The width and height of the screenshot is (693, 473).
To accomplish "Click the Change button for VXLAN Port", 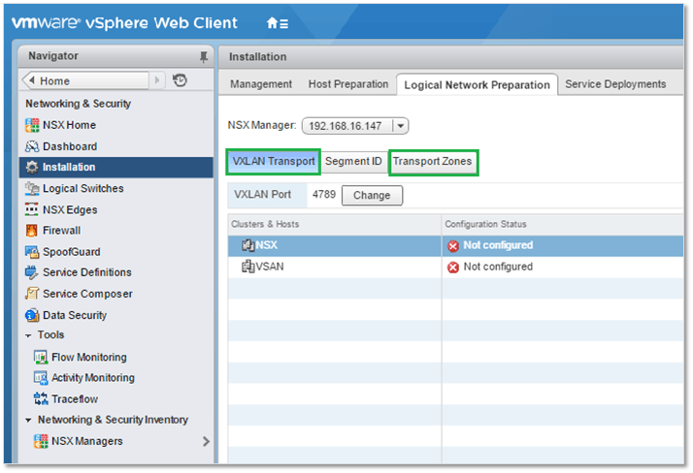I will pyautogui.click(x=372, y=195).
